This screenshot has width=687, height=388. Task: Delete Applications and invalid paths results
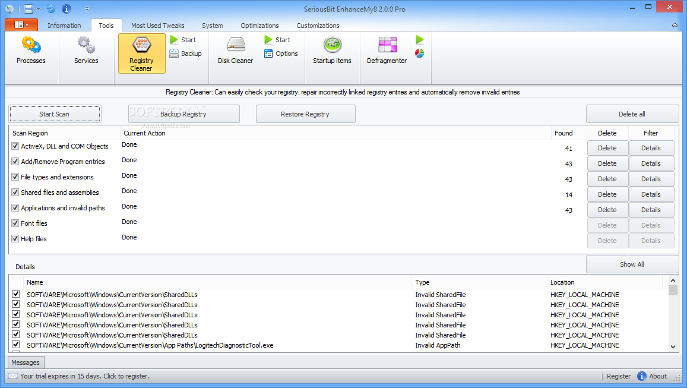pos(607,210)
